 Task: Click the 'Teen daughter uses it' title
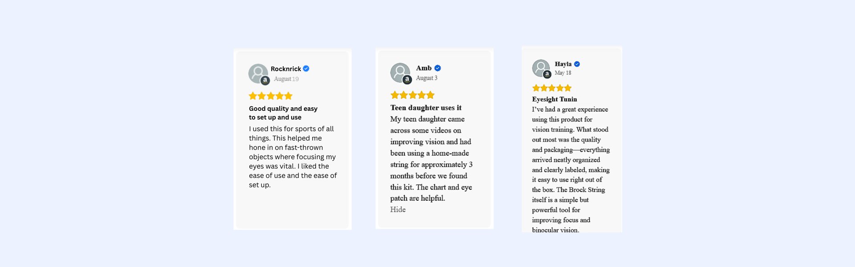(x=426, y=108)
